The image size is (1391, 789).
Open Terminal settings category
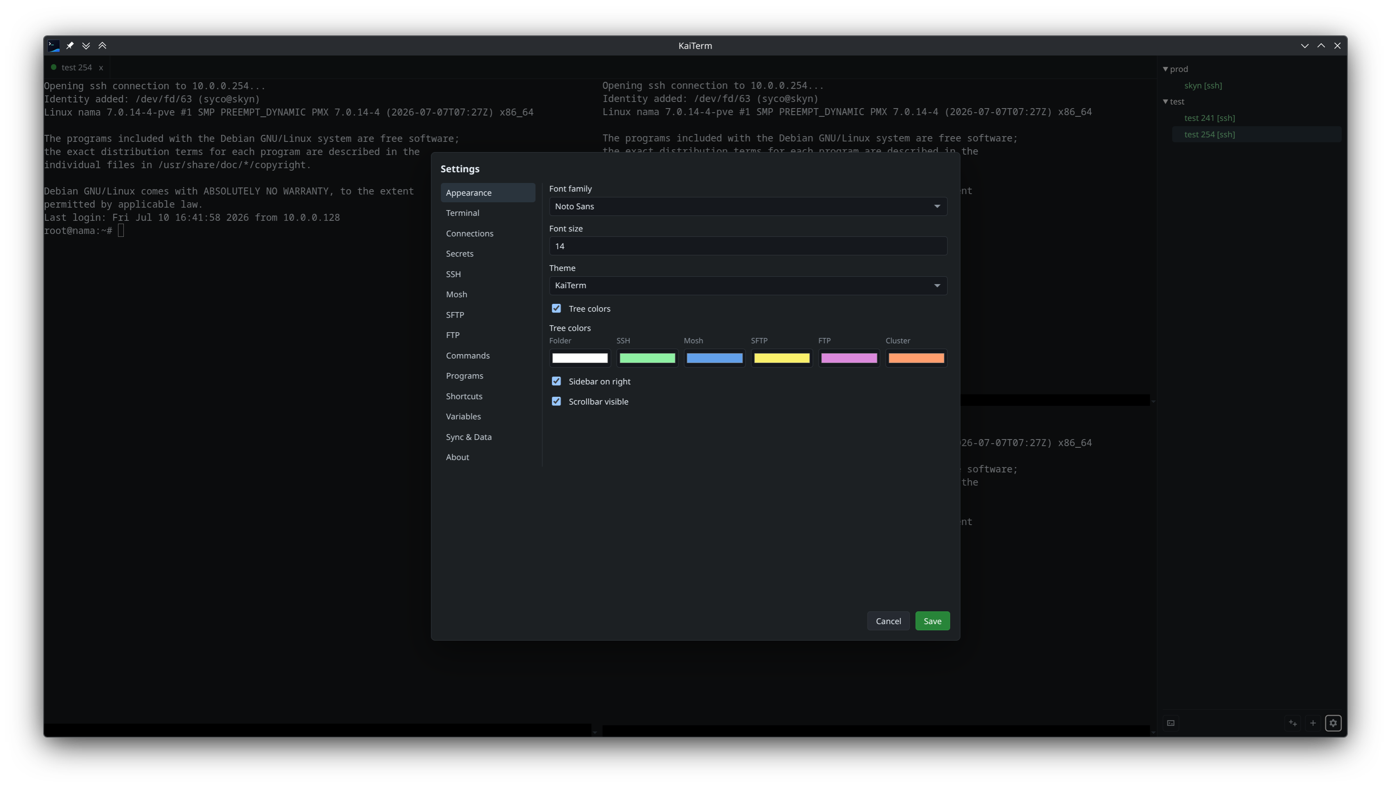(488, 213)
